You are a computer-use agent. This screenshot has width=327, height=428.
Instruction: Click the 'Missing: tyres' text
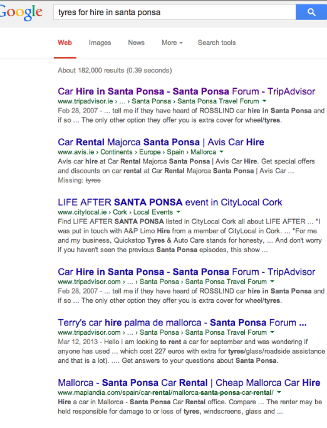click(79, 180)
